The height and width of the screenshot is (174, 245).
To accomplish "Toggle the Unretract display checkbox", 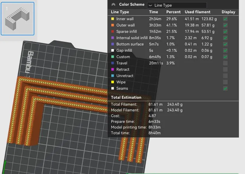I will pos(225,76).
